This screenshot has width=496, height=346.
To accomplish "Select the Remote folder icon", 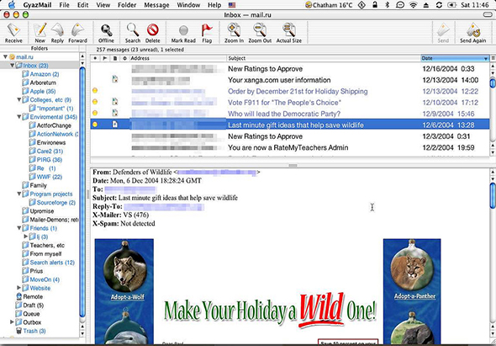I will click(19, 296).
